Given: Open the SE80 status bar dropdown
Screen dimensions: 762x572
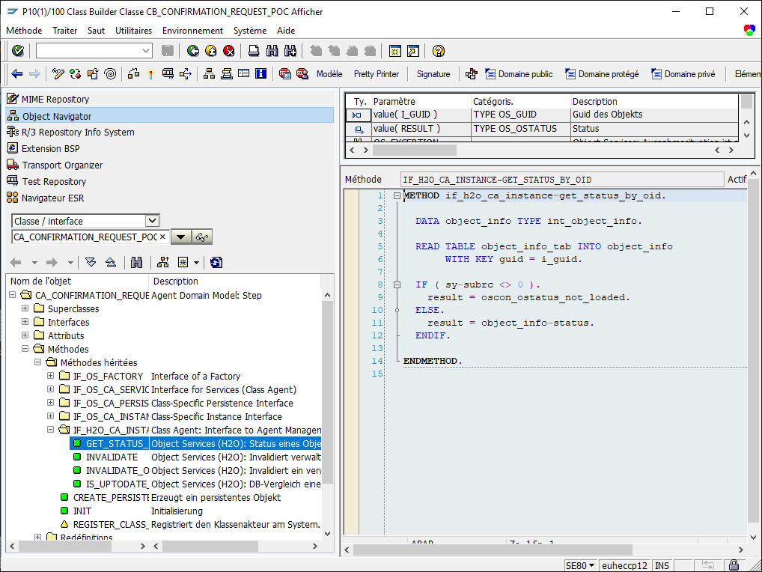Looking at the screenshot, I should (592, 566).
